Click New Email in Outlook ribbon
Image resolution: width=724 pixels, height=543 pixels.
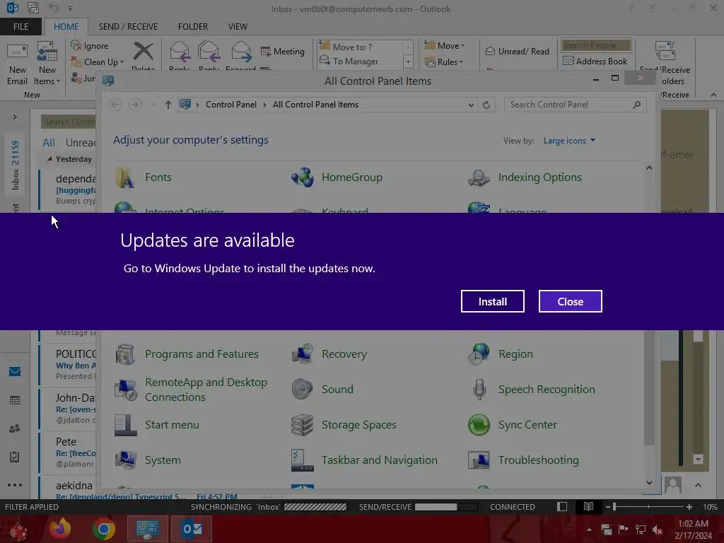coord(17,64)
